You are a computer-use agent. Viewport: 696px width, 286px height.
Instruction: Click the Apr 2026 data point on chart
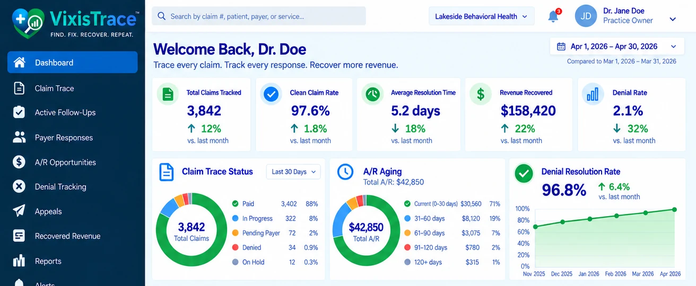(x=675, y=210)
